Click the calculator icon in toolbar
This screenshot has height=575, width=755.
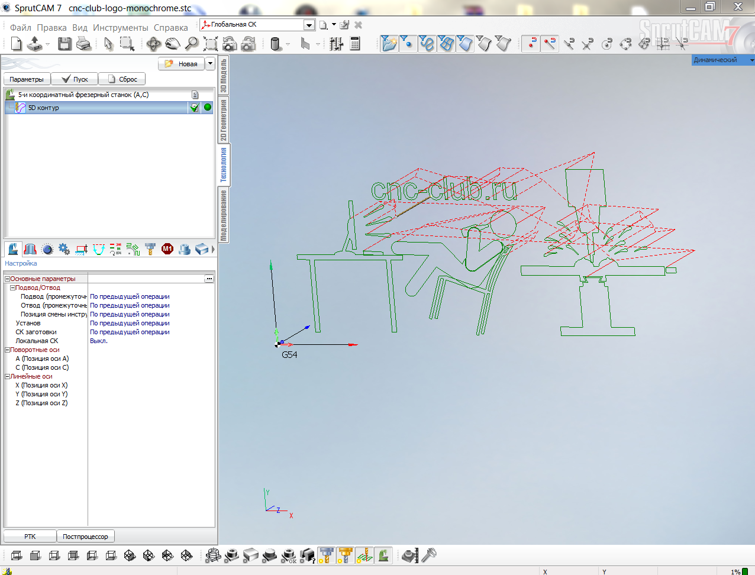[355, 44]
